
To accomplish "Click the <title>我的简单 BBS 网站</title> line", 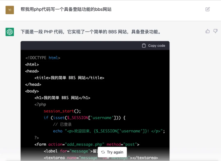I will pos(69,78).
